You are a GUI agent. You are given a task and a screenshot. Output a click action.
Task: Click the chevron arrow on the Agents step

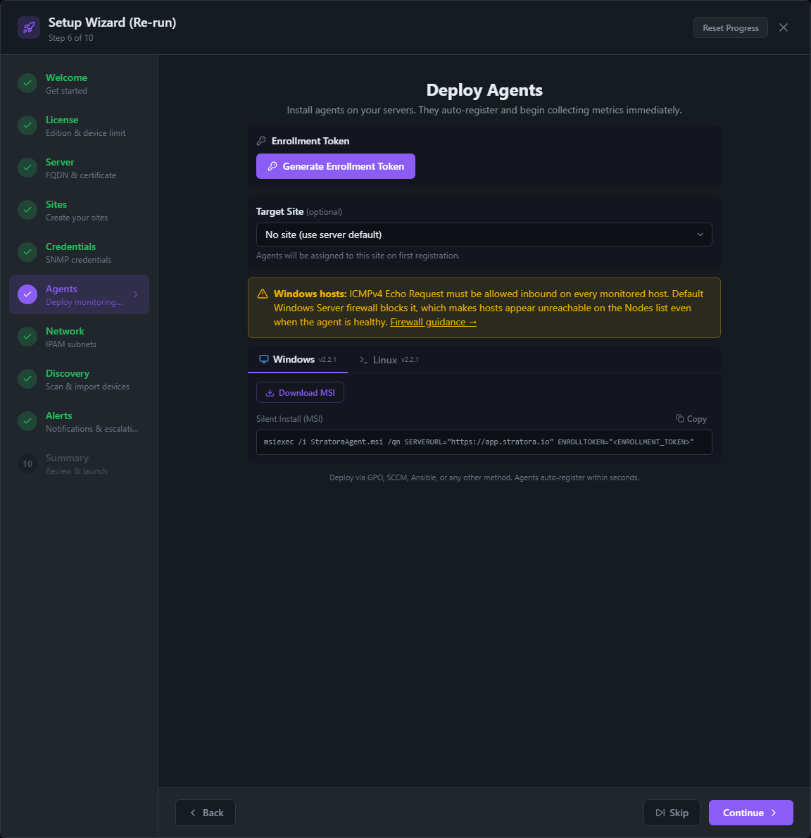(136, 294)
